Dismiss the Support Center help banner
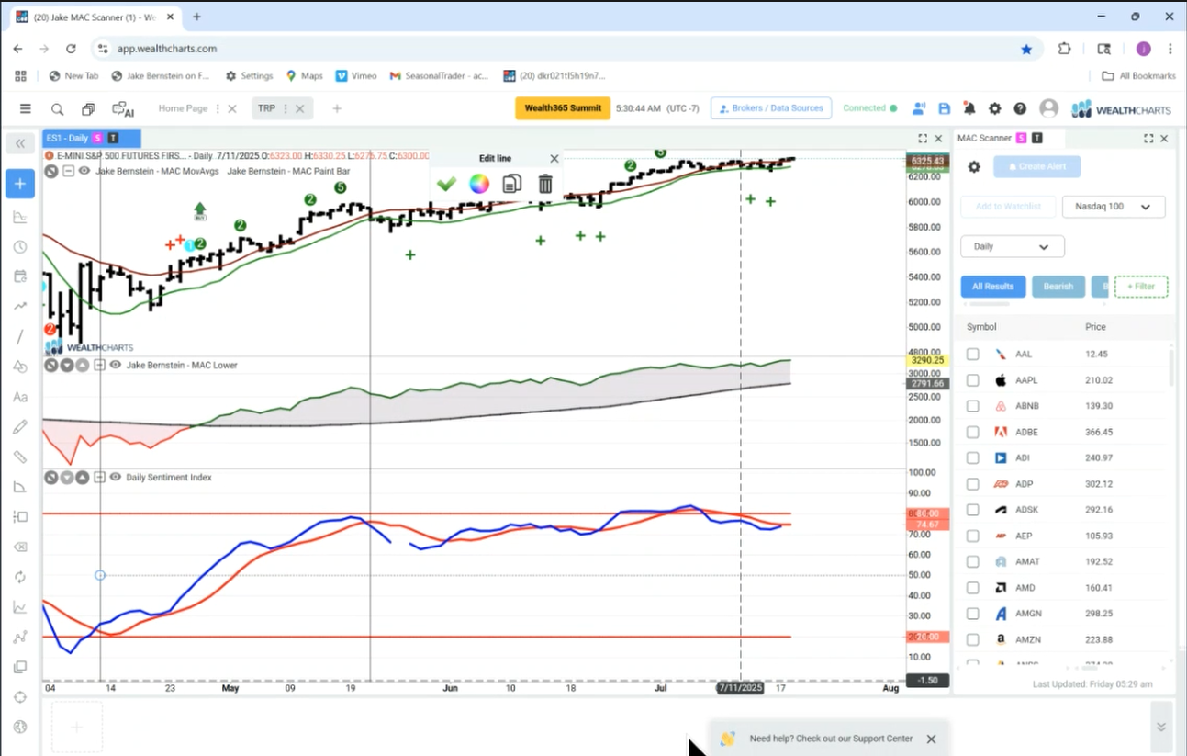1187x756 pixels. (x=931, y=739)
